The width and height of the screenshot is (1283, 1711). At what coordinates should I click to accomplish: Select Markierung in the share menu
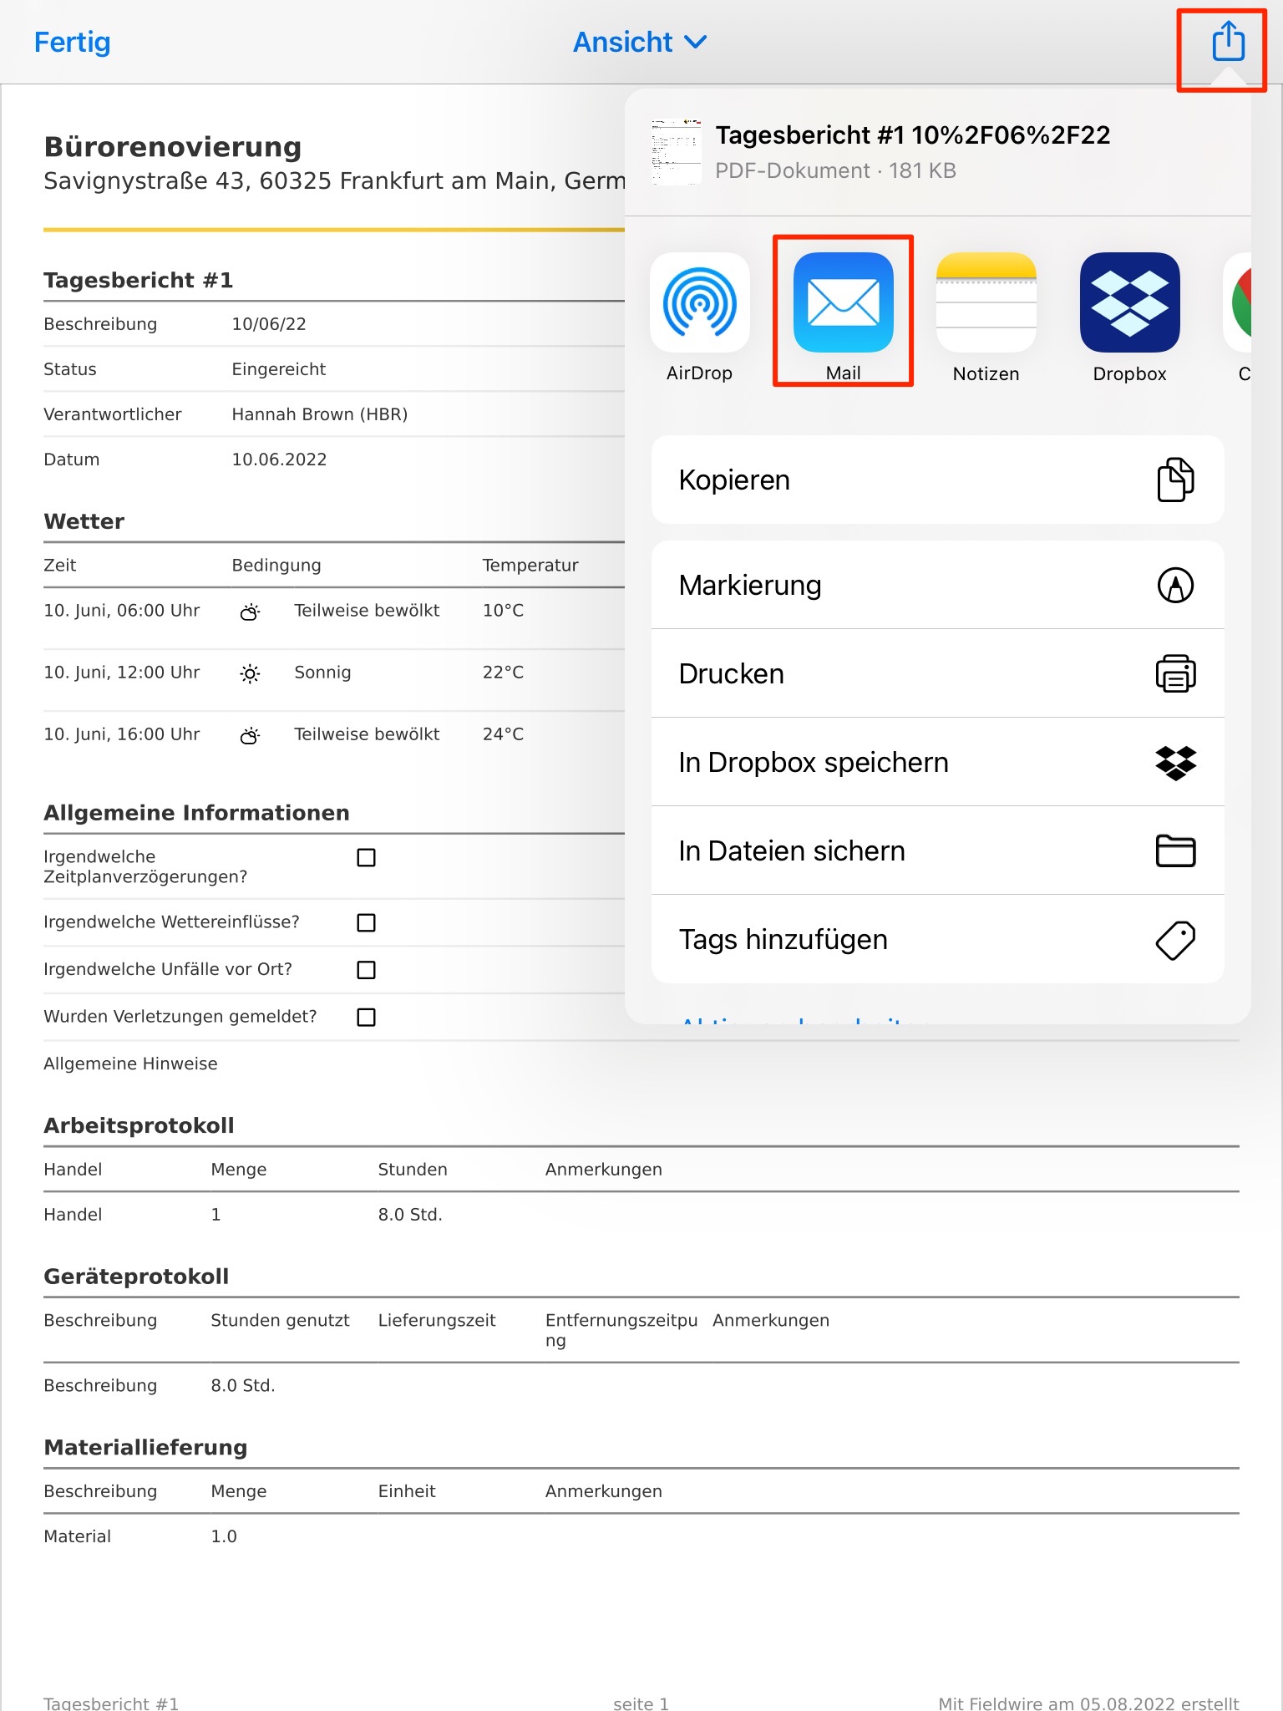click(x=937, y=585)
